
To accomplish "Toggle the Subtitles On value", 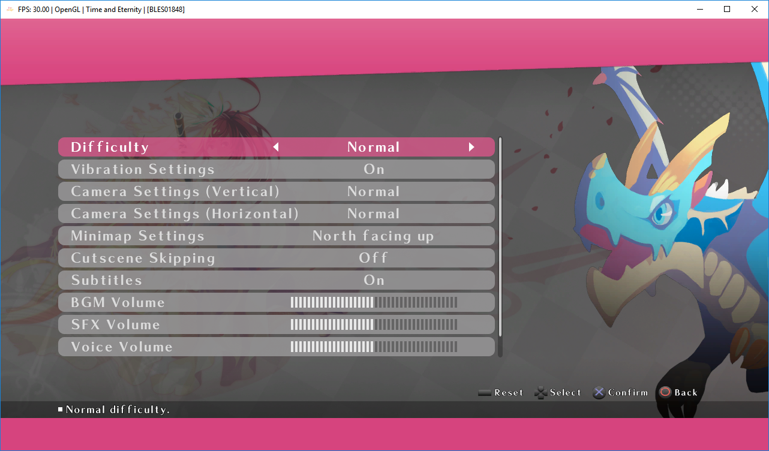I will click(374, 280).
